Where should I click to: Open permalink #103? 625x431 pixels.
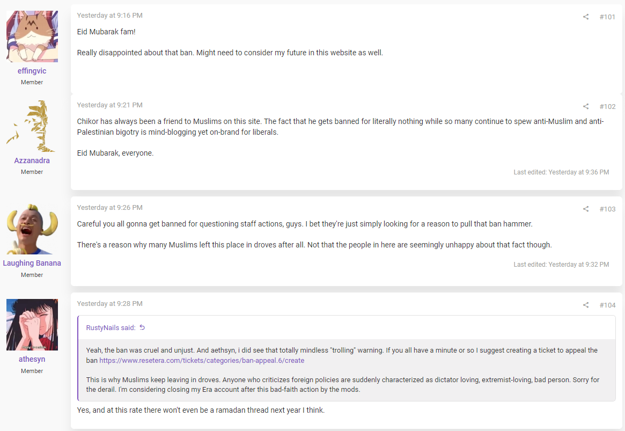pyautogui.click(x=607, y=209)
